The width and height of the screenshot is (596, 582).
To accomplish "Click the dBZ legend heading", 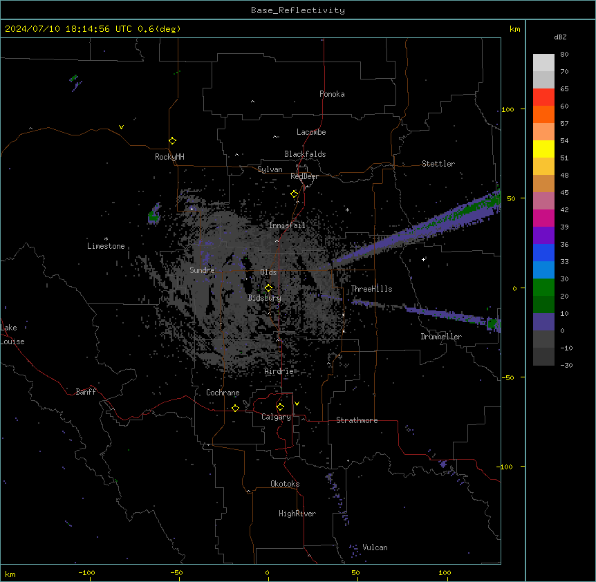I will 560,37.
